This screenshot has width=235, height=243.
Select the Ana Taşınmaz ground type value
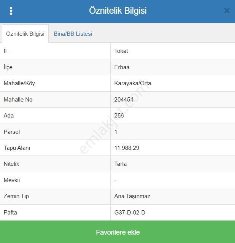(x=132, y=196)
